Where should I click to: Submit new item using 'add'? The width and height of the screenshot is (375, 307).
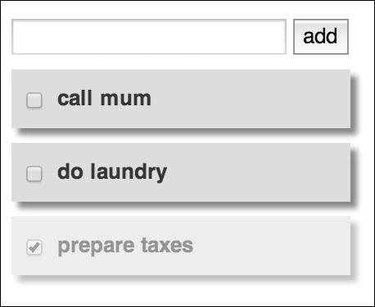tap(321, 37)
